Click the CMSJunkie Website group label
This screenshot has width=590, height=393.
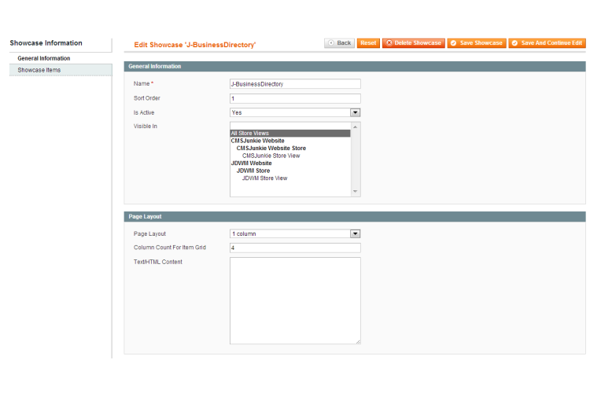pos(258,141)
